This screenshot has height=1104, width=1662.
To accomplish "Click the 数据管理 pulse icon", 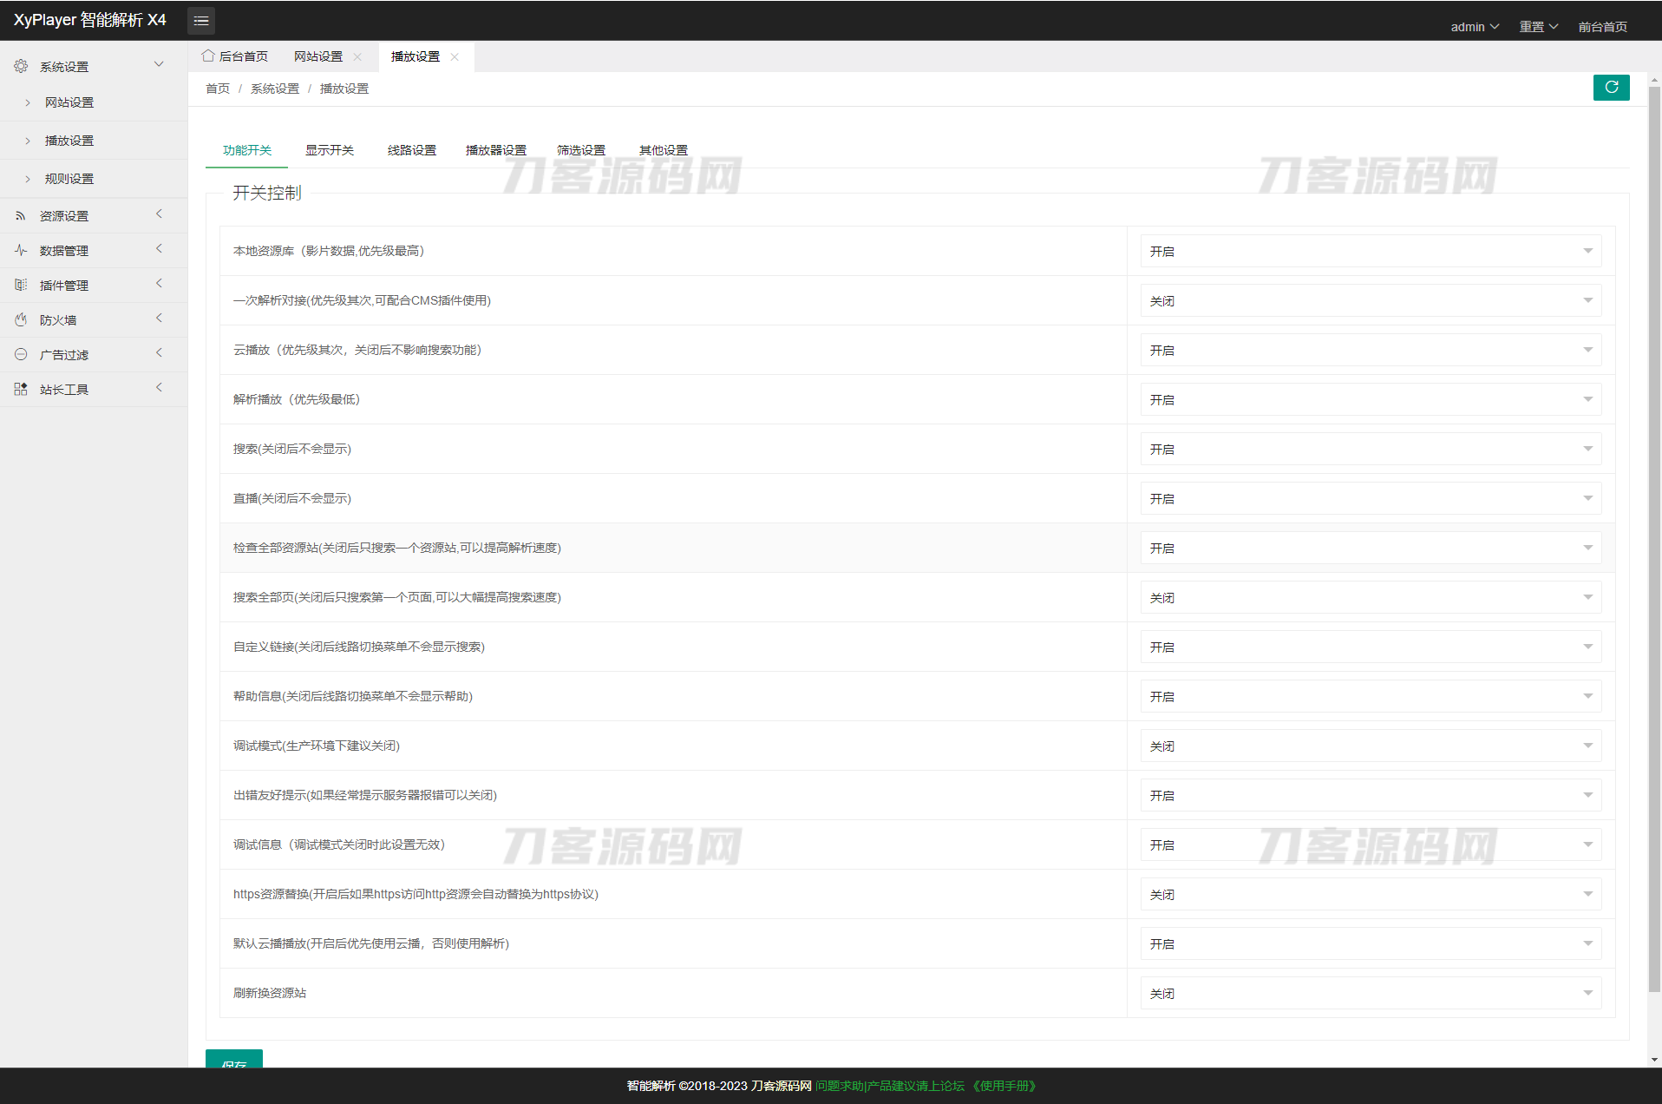I will [21, 250].
